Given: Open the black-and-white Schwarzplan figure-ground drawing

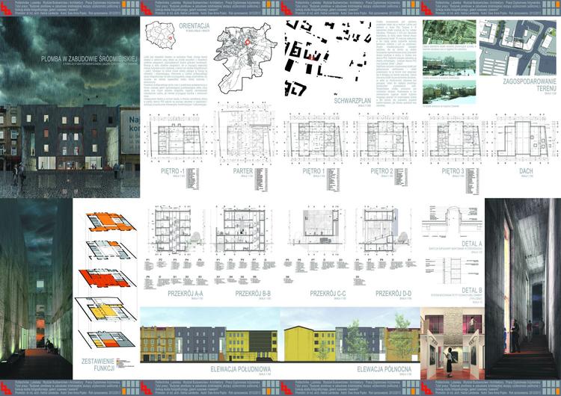Looking at the screenshot, I should click(328, 58).
